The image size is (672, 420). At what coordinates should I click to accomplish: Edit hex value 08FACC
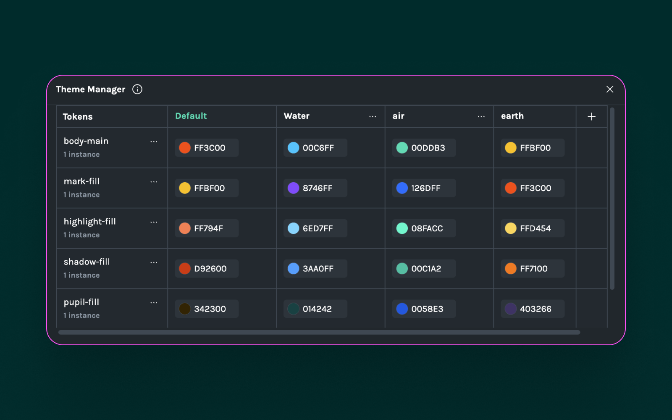(427, 228)
